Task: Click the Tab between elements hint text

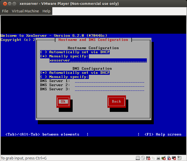Action: (42, 135)
